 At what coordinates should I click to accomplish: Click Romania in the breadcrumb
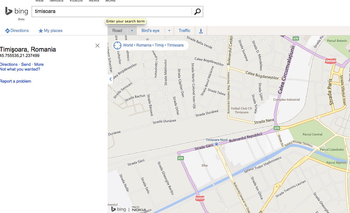pos(144,45)
